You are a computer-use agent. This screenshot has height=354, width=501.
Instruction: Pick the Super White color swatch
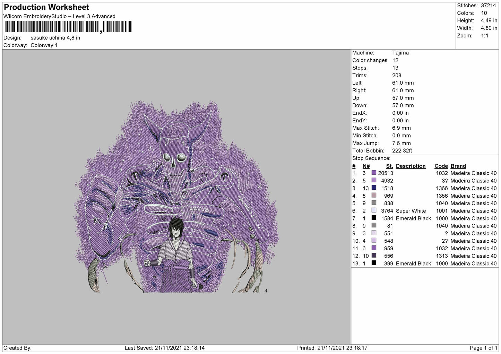[x=374, y=210]
